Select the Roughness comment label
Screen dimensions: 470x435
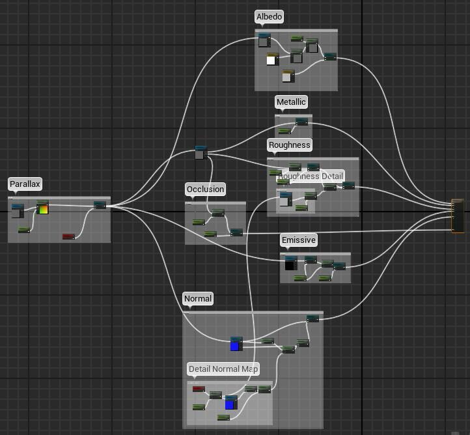coord(290,145)
